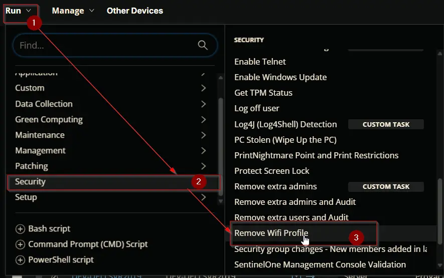Choose Remove Wifi Profile task
This screenshot has height=278, width=444.
pos(271,233)
